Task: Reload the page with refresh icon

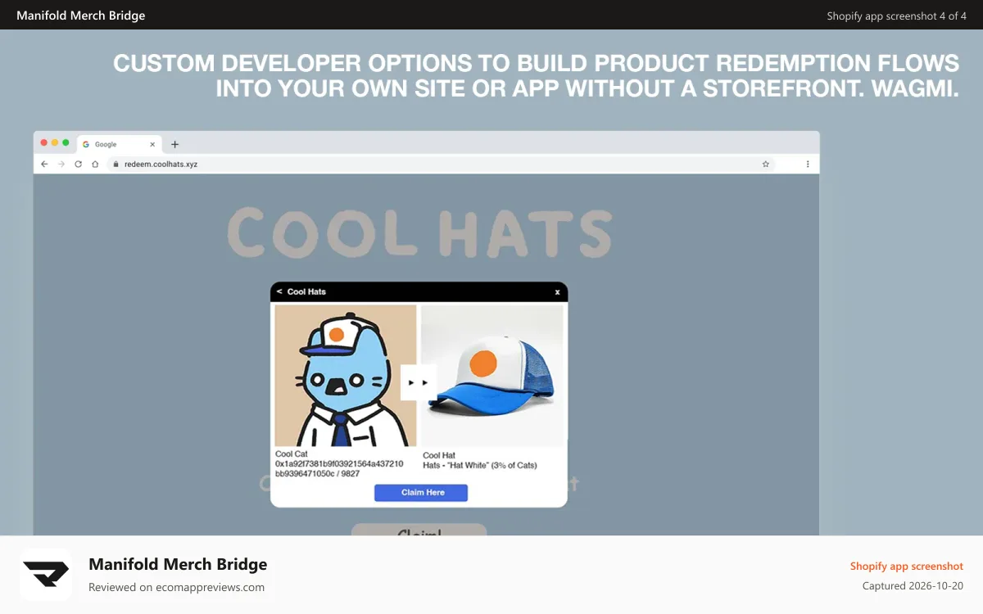Action: click(79, 164)
